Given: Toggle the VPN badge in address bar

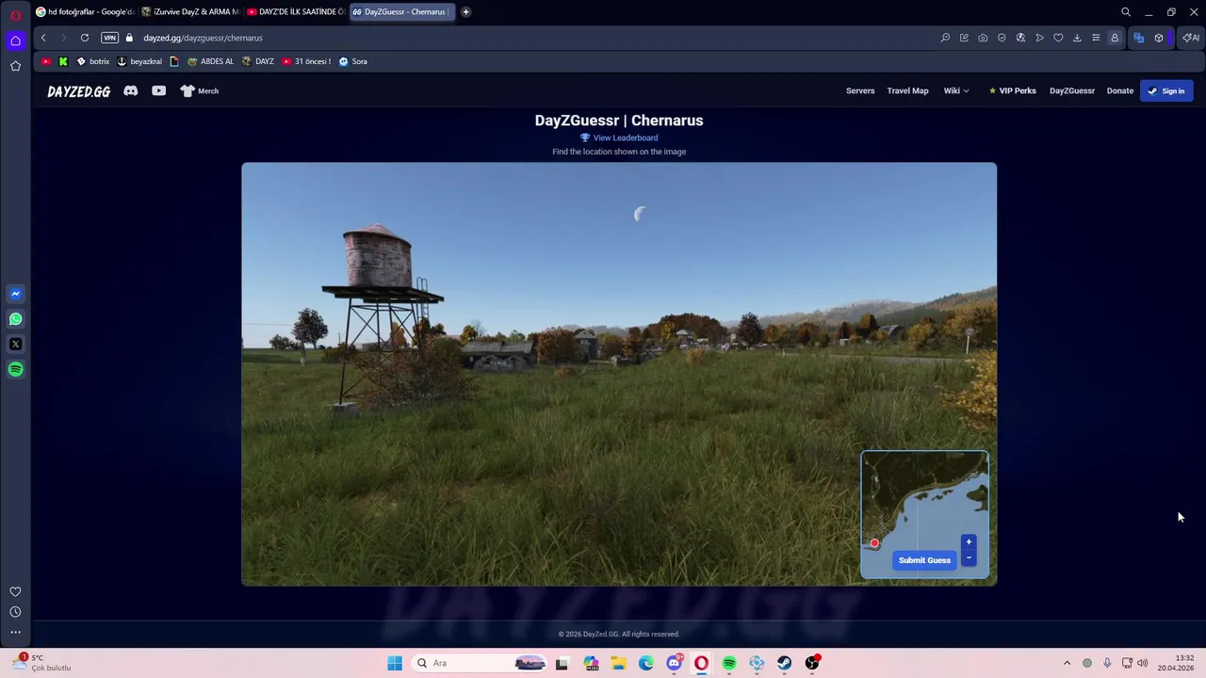Looking at the screenshot, I should [x=109, y=38].
